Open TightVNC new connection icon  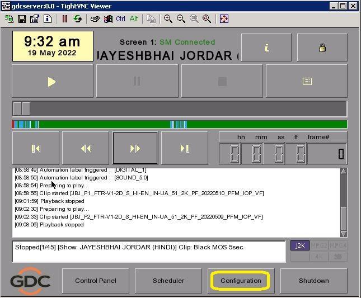tap(9, 19)
